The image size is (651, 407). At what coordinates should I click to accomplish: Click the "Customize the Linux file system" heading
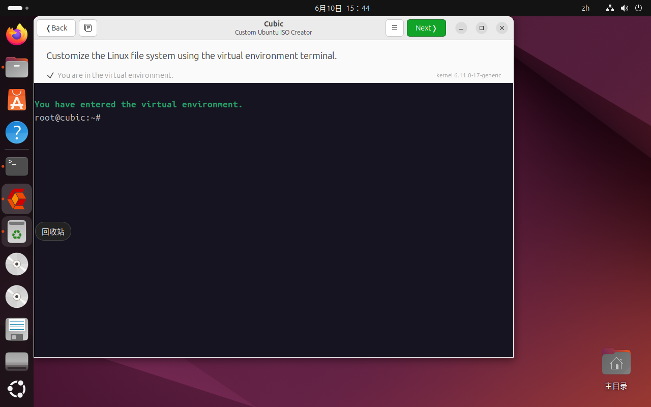coord(192,56)
